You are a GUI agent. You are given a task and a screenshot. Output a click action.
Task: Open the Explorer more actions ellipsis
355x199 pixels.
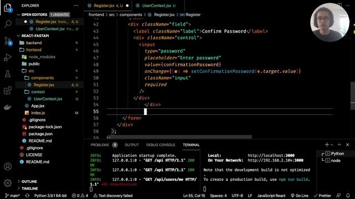76,6
